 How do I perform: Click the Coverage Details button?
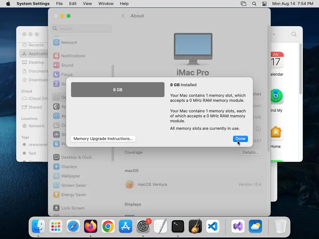tap(250, 152)
